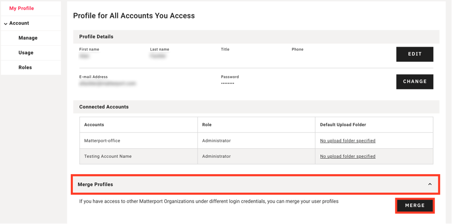Click the Merge button
Viewport: 452px width, 224px height.
coord(415,205)
